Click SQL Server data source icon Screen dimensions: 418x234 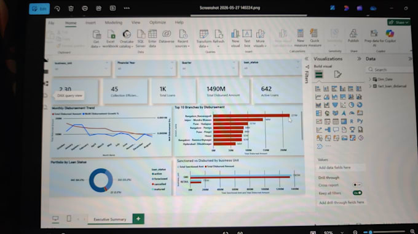pos(141,39)
